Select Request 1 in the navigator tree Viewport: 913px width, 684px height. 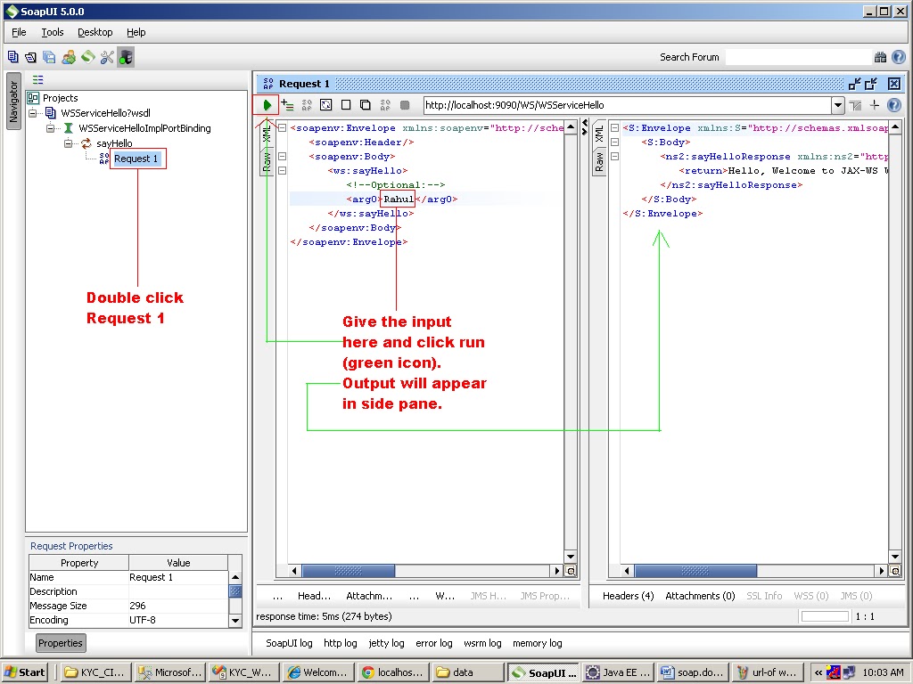tap(137, 158)
